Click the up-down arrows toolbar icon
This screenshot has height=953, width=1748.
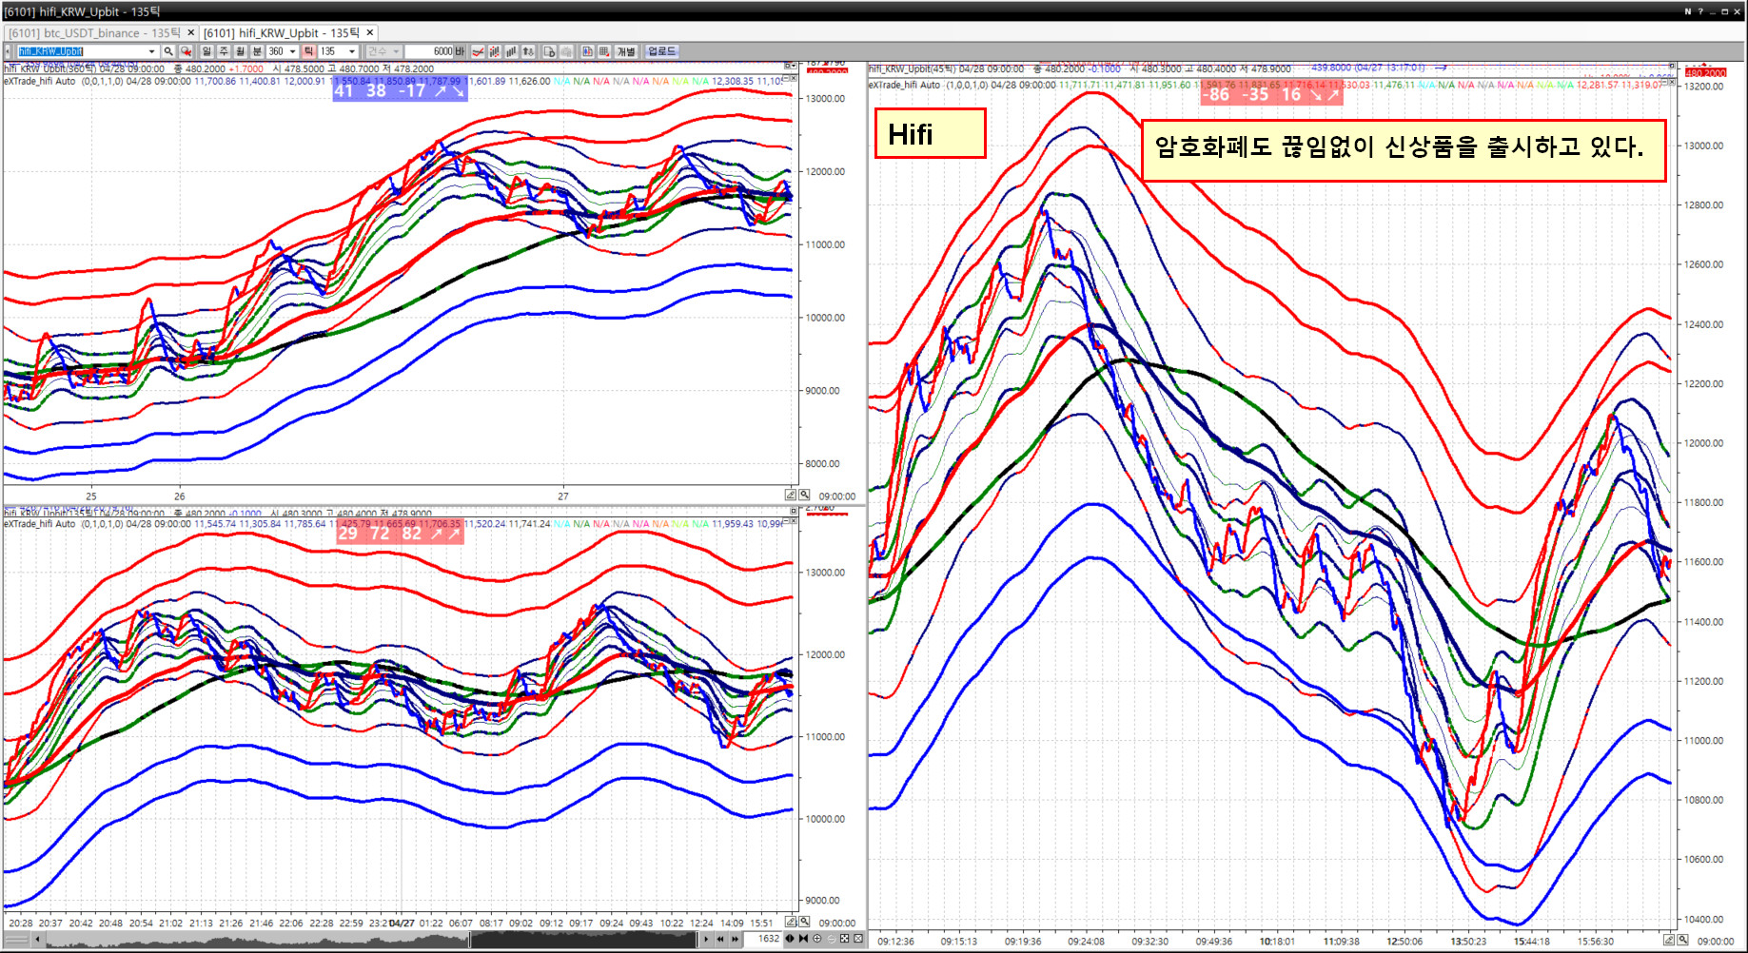[x=528, y=51]
